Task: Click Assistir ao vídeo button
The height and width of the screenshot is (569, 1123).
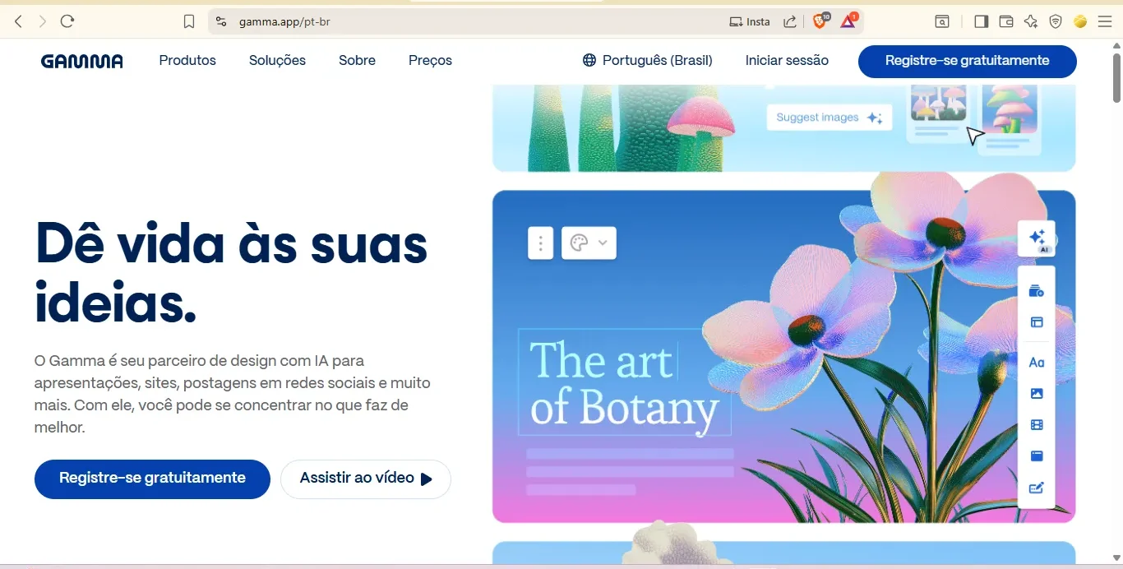Action: coord(366,479)
